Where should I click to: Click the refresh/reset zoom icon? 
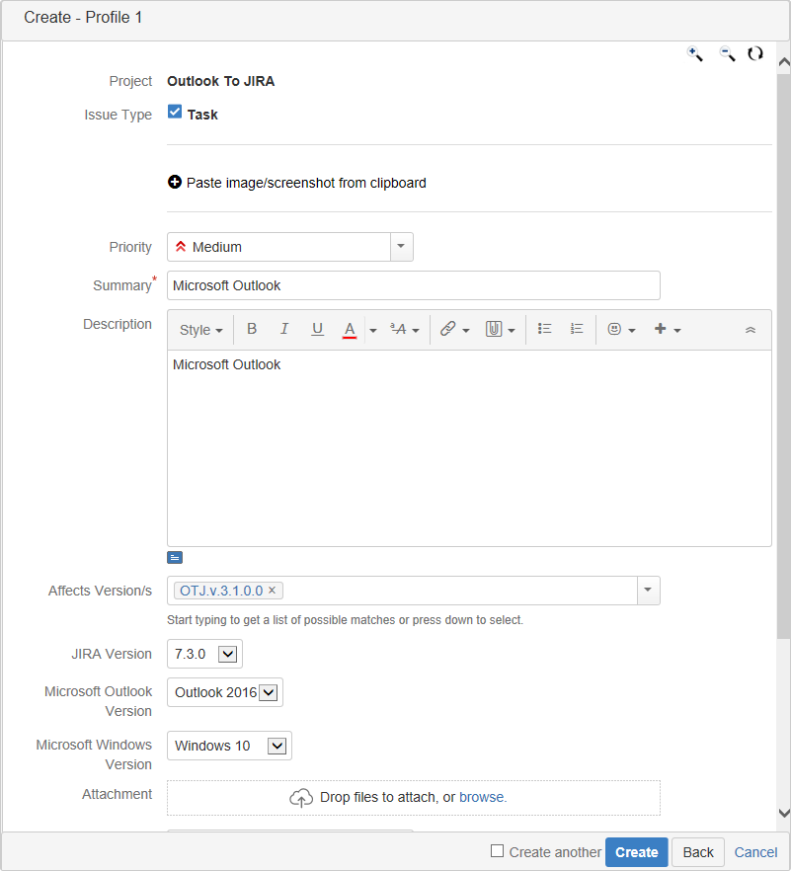pos(754,54)
